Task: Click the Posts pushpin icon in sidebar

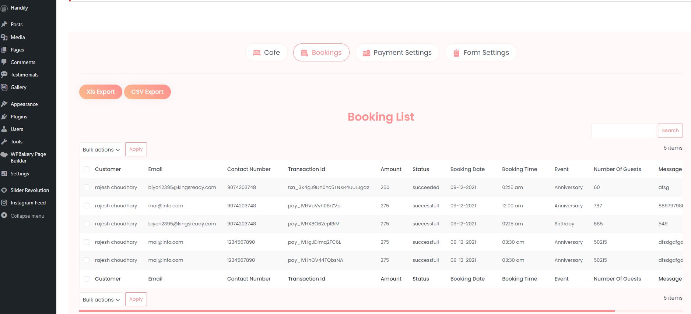Action: click(4, 24)
